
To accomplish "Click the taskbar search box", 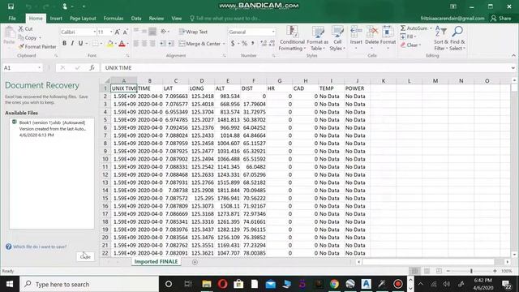I will tap(89, 284).
